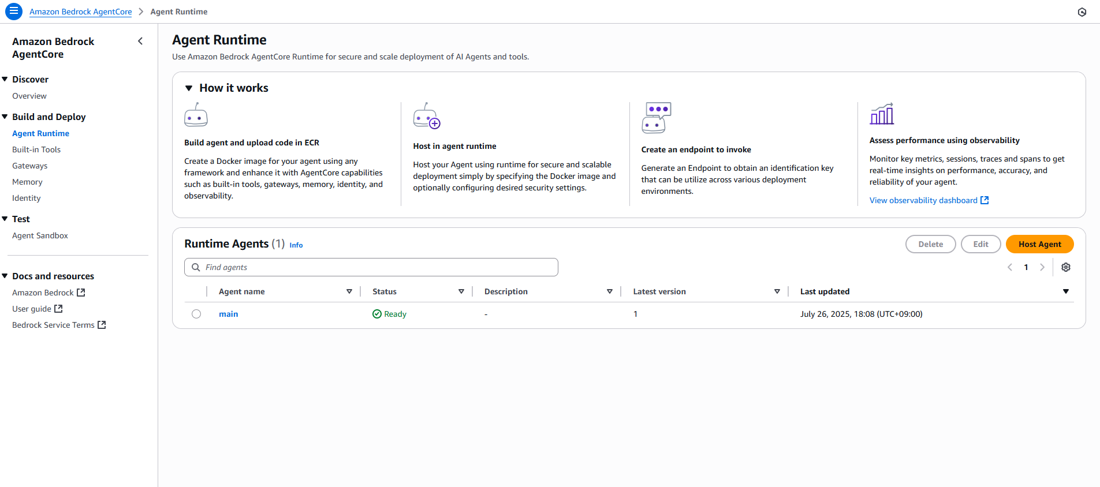Click the Agent Runtime breadcrumb text
This screenshot has height=487, width=1100.
[178, 12]
